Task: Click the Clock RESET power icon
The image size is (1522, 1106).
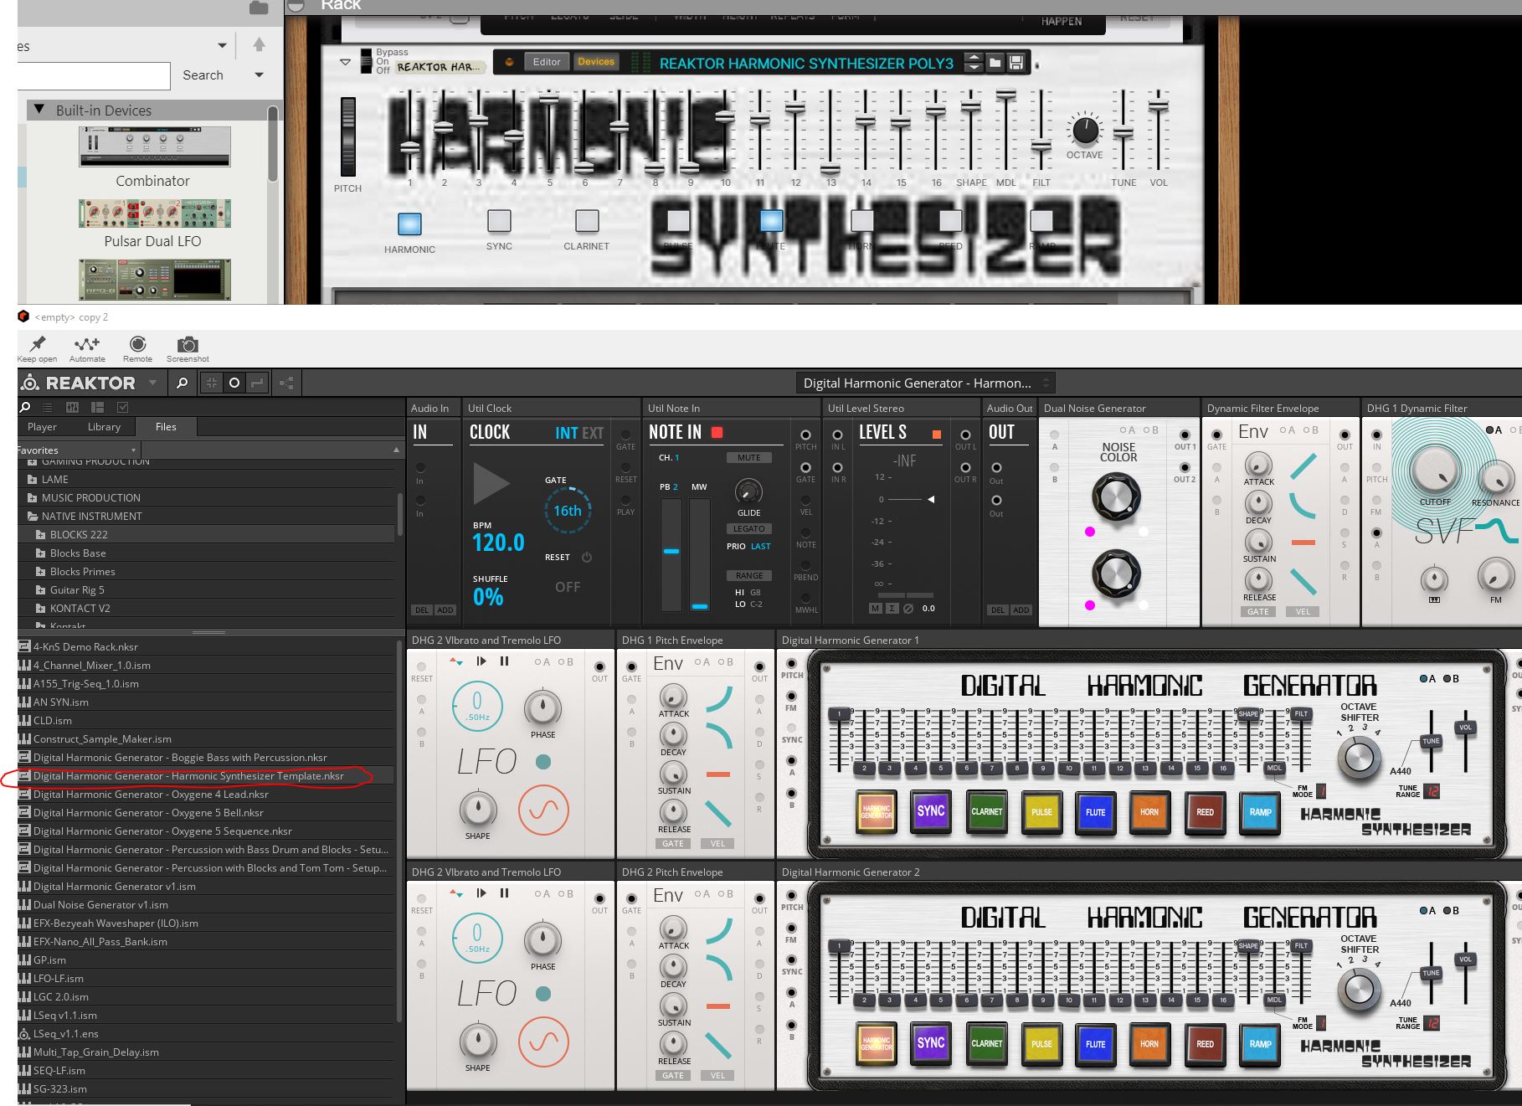Action: point(587,557)
